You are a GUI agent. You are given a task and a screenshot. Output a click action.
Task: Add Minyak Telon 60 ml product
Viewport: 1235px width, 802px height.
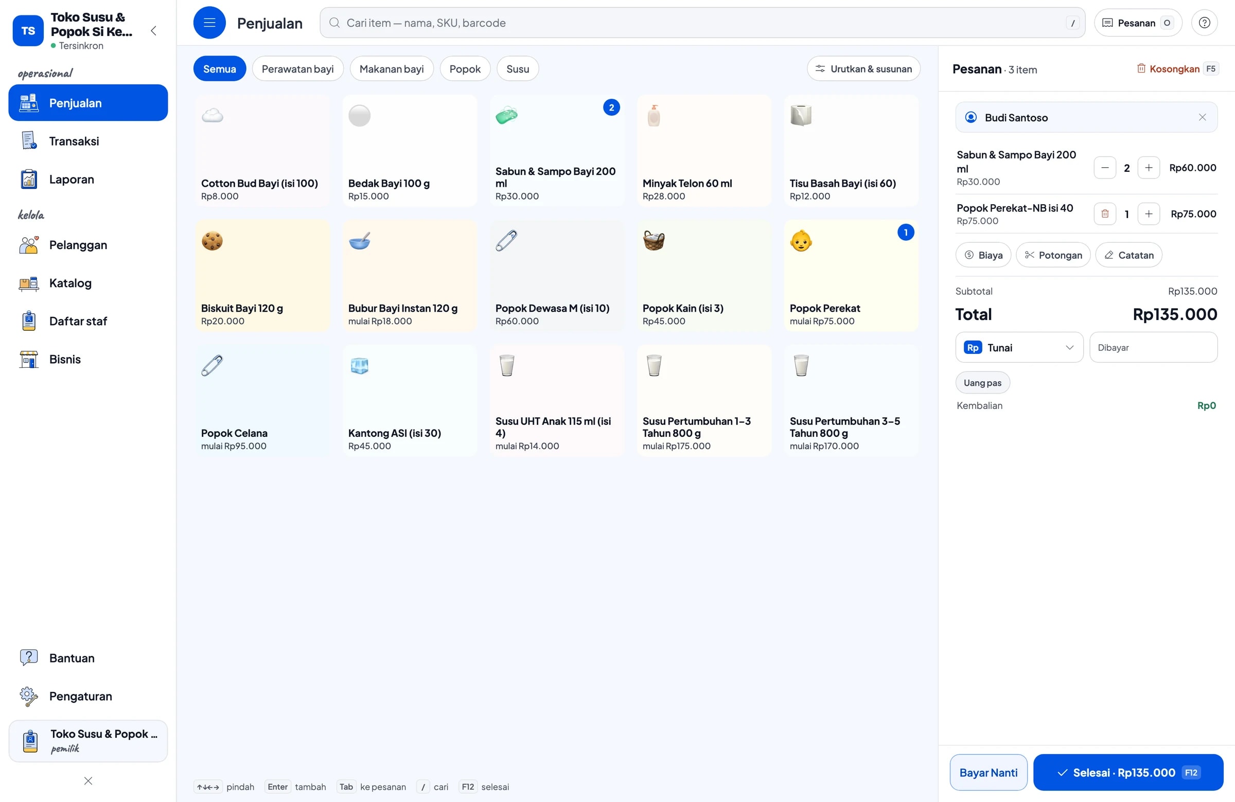click(x=703, y=150)
